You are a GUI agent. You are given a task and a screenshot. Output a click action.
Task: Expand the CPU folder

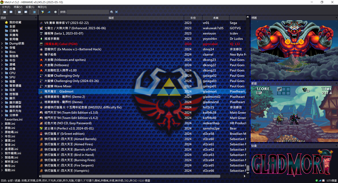click(x=2, y=73)
